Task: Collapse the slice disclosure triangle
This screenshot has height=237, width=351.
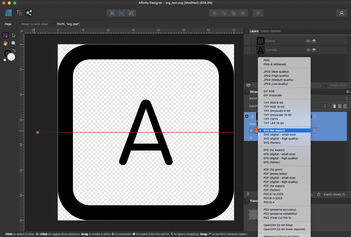Action: [x=247, y=116]
